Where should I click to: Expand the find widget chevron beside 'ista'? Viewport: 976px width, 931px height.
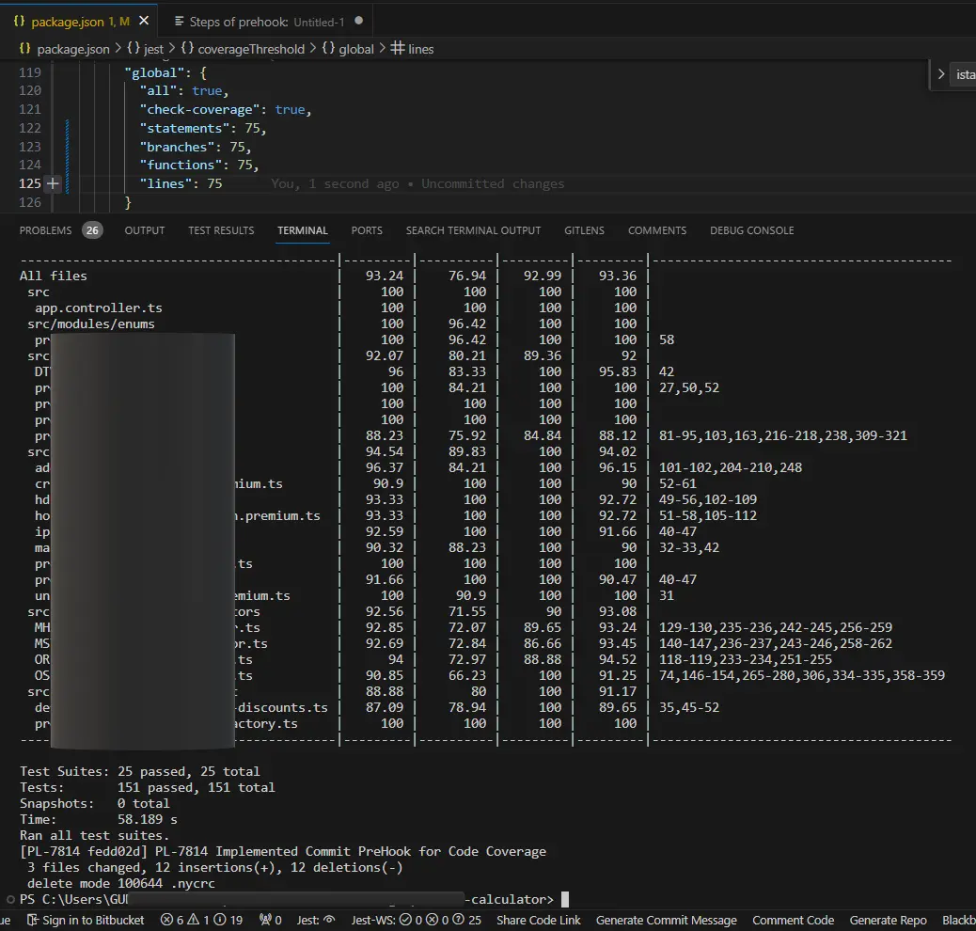click(x=940, y=74)
